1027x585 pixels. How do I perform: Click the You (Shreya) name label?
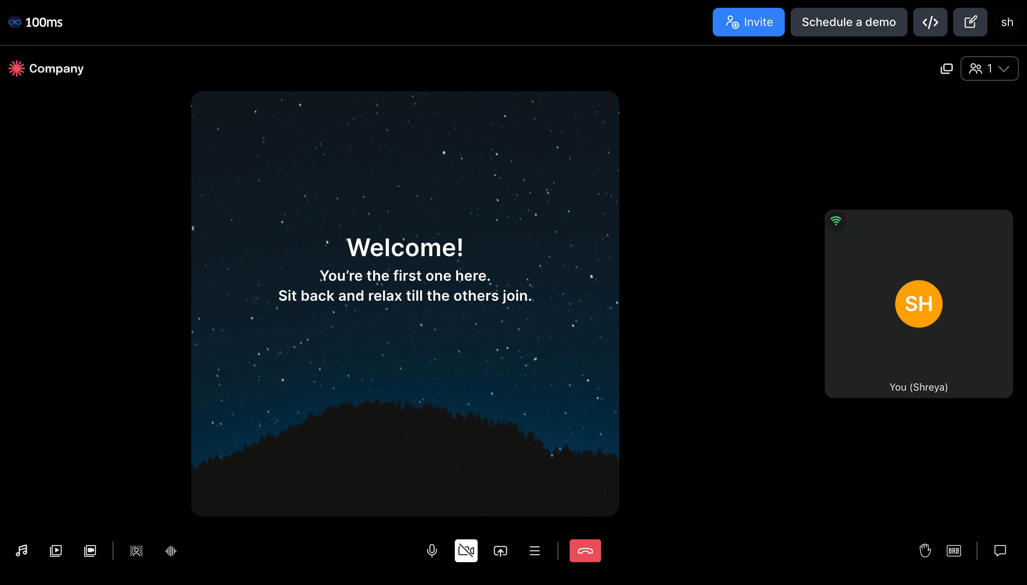click(x=919, y=387)
